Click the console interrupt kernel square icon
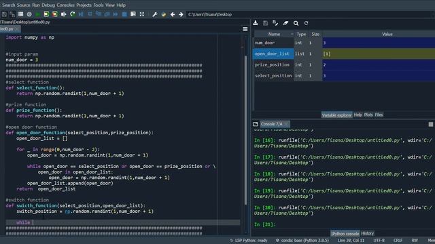Image resolution: width=435 pixels, height=244 pixels. (x=430, y=125)
